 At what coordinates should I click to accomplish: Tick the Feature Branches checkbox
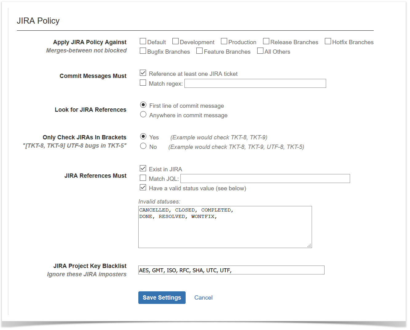[x=199, y=51]
